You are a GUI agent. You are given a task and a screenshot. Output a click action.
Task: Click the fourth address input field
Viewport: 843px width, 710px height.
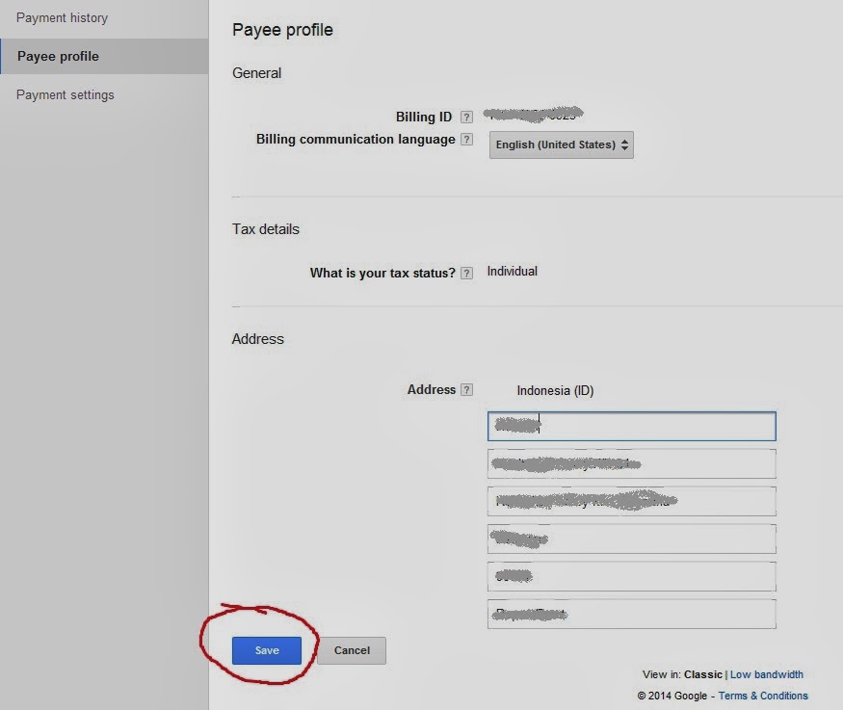pos(631,538)
